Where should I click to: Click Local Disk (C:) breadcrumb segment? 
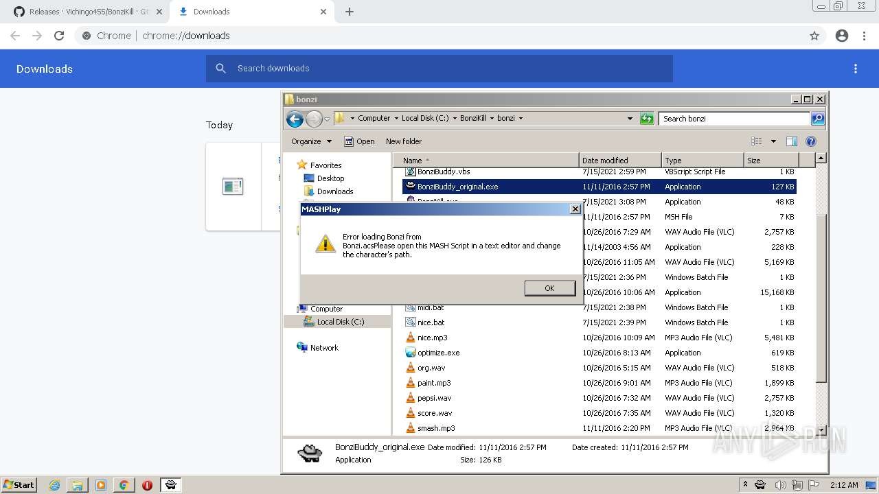[425, 118]
